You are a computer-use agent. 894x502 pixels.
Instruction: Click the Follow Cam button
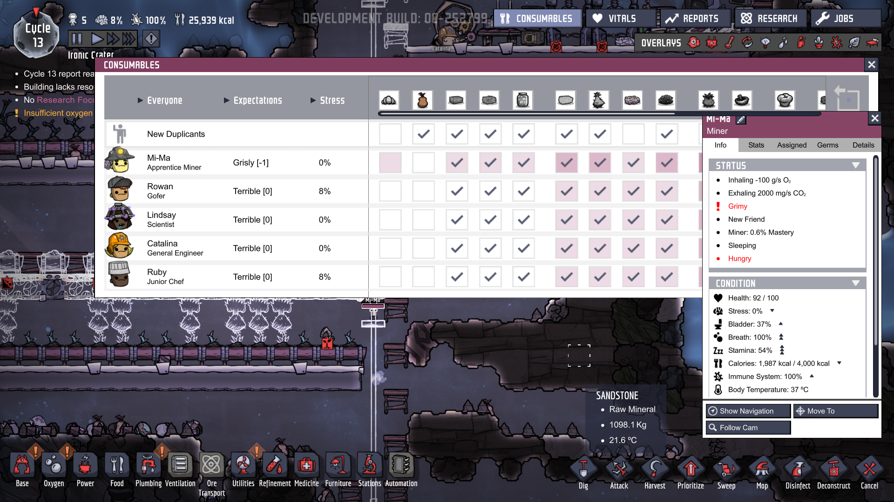(x=748, y=428)
